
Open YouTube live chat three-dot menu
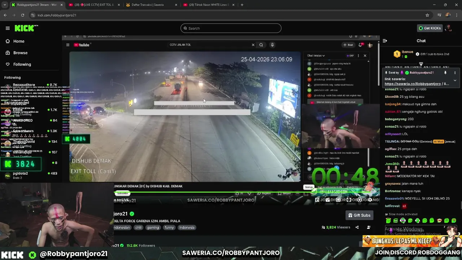click(x=358, y=56)
